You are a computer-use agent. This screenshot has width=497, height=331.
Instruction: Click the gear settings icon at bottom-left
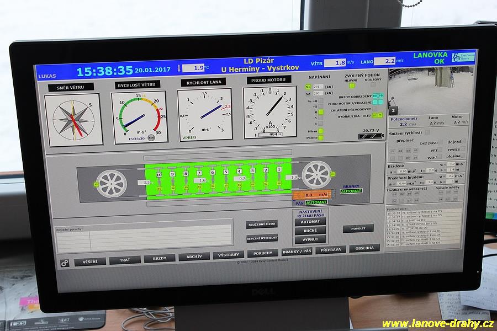click(x=65, y=263)
